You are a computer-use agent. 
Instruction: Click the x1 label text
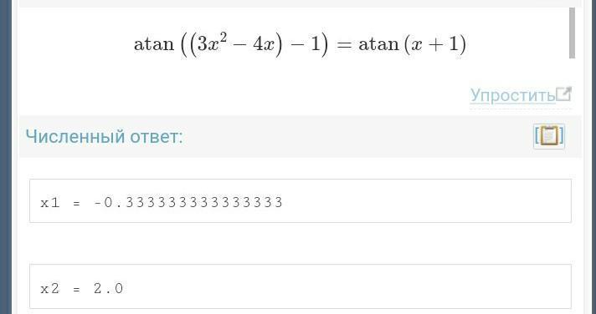tap(50, 202)
